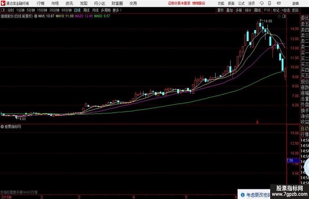
Task: Click the 考虑更改密码 notification
Action: coord(258,195)
